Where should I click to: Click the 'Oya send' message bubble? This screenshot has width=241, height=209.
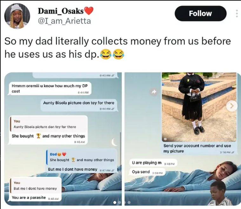pyautogui.click(x=147, y=172)
